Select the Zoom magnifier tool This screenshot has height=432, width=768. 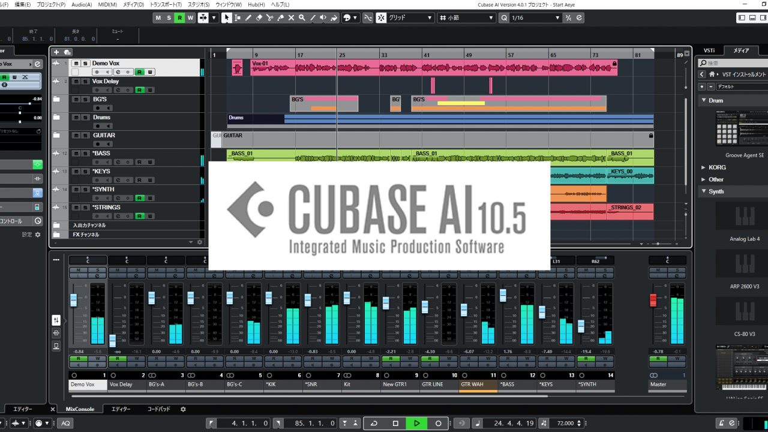(302, 18)
